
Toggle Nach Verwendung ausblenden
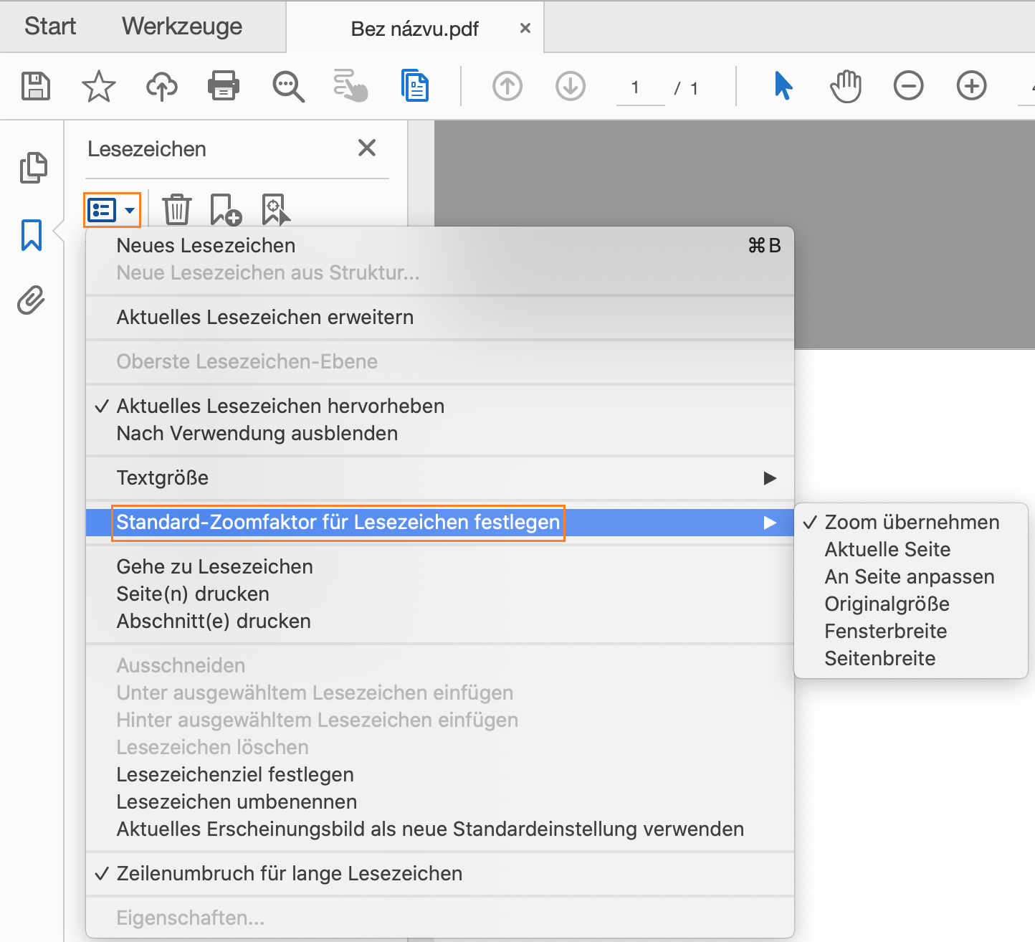[440, 433]
